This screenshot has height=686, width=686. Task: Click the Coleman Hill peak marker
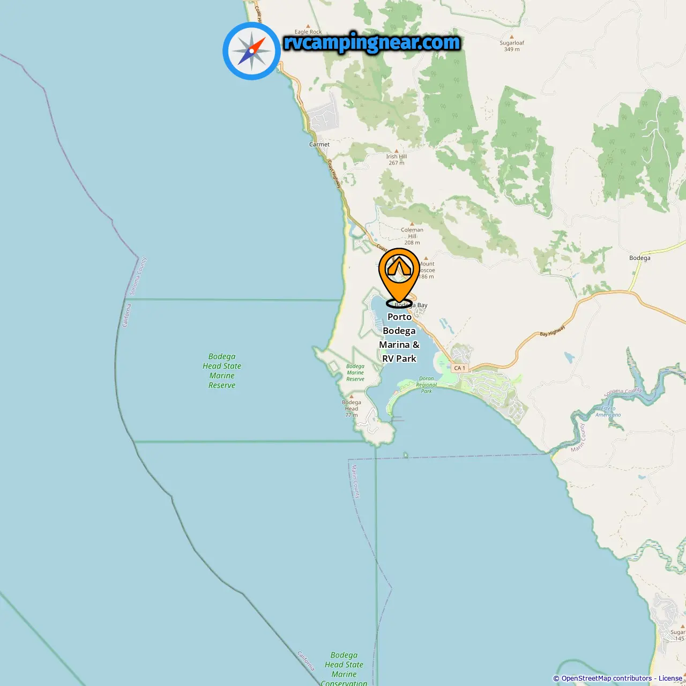pyautogui.click(x=412, y=224)
